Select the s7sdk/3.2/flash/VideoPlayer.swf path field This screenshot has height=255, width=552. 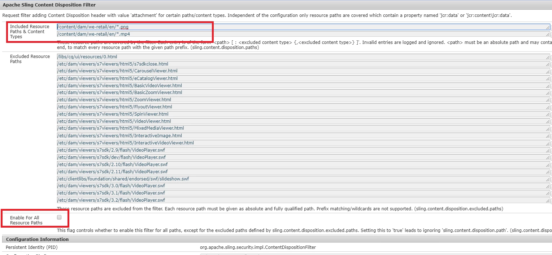pos(304,200)
